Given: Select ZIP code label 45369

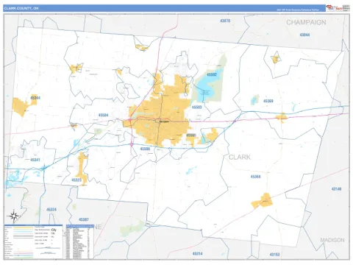Looking at the screenshot, I should click(268, 101).
